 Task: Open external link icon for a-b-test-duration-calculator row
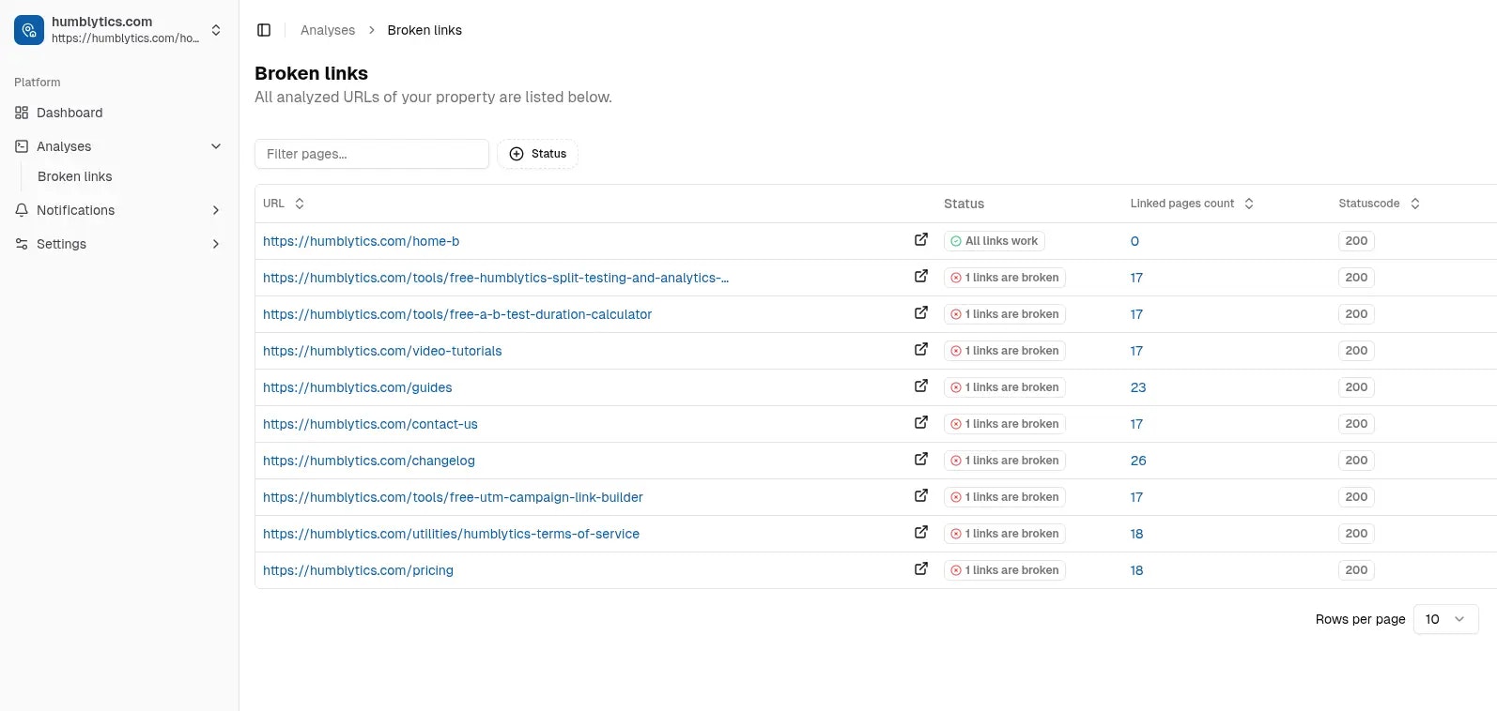click(921, 313)
